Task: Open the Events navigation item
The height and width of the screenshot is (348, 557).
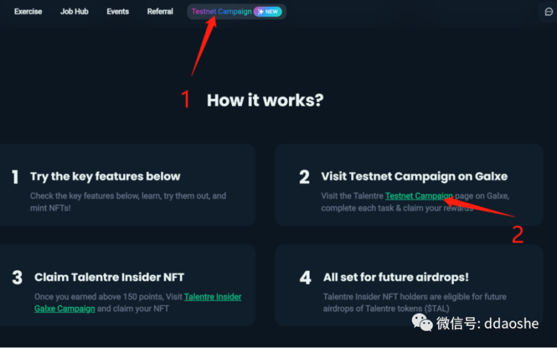Action: point(117,11)
